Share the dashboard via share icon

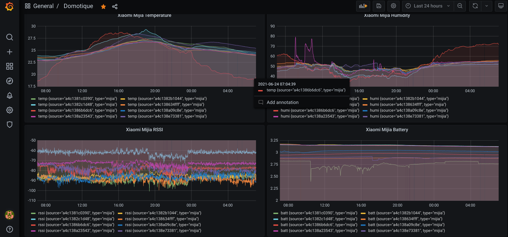pyautogui.click(x=115, y=6)
